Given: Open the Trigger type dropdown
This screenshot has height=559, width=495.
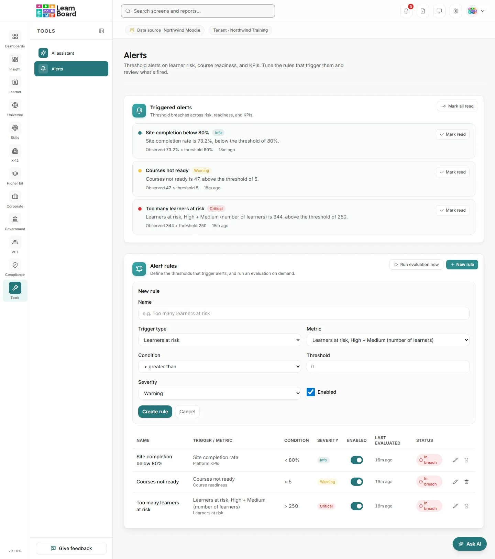Looking at the screenshot, I should [x=220, y=340].
